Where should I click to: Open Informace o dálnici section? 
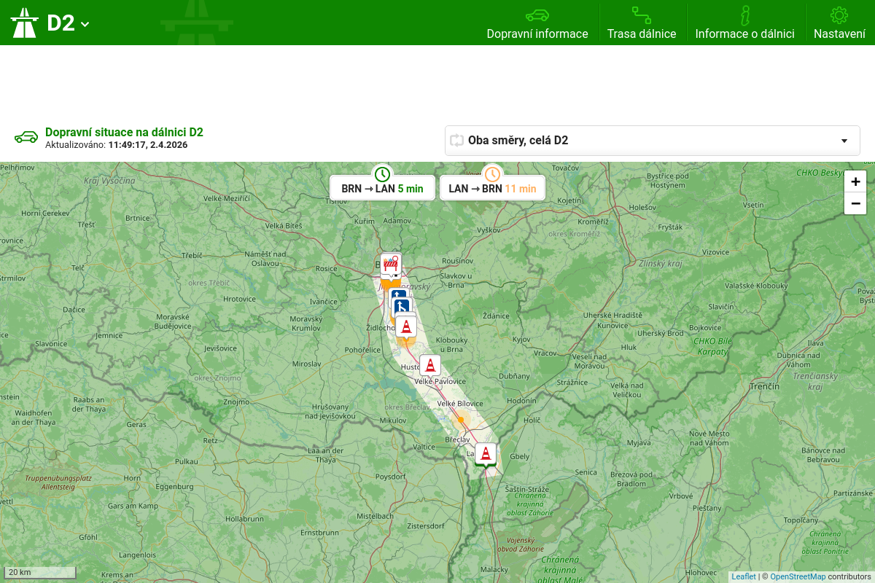744,23
